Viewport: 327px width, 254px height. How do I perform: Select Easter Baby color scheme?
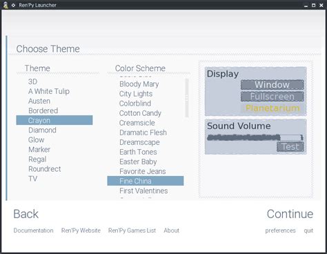click(138, 162)
